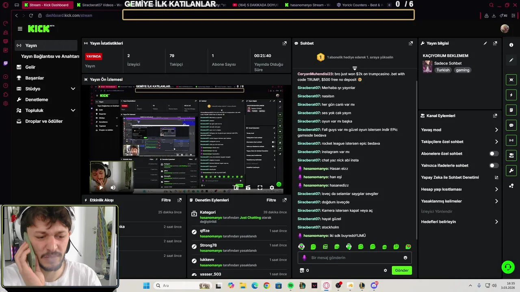
Task: Expand the Topluluk sidebar section
Action: tap(73, 110)
